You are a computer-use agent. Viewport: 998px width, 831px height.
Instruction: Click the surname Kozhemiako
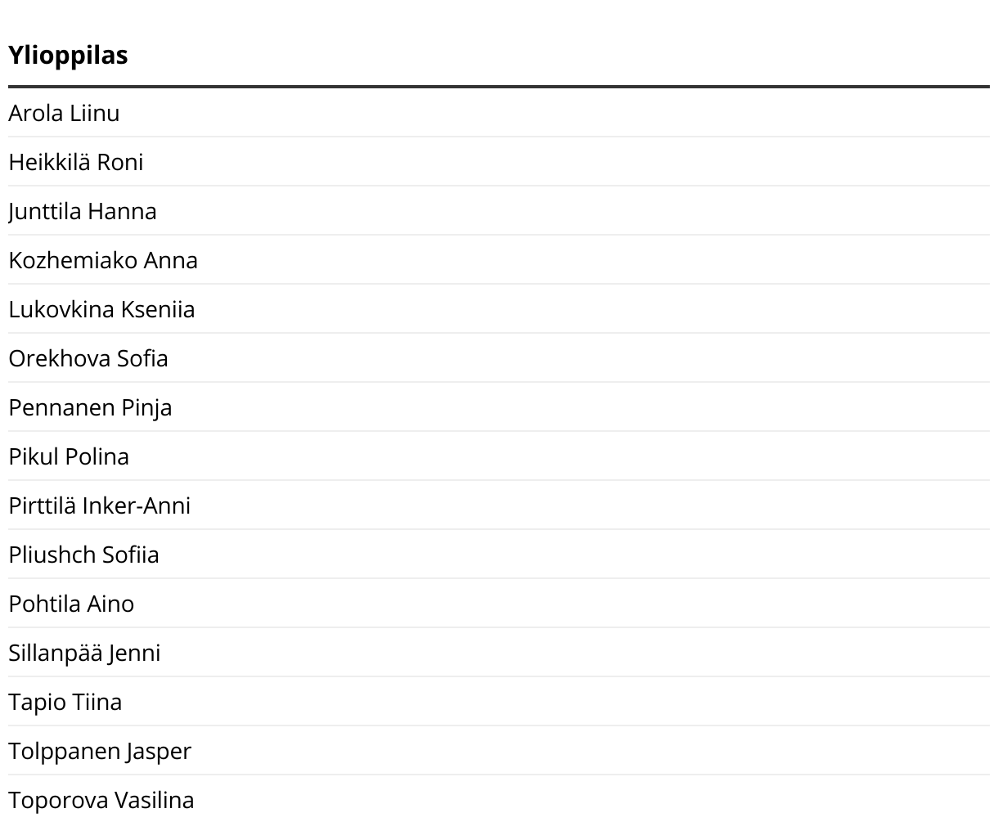click(73, 260)
